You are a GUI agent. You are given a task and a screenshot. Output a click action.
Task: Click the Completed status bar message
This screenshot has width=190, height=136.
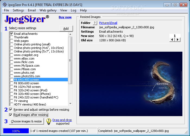click(x=133, y=131)
